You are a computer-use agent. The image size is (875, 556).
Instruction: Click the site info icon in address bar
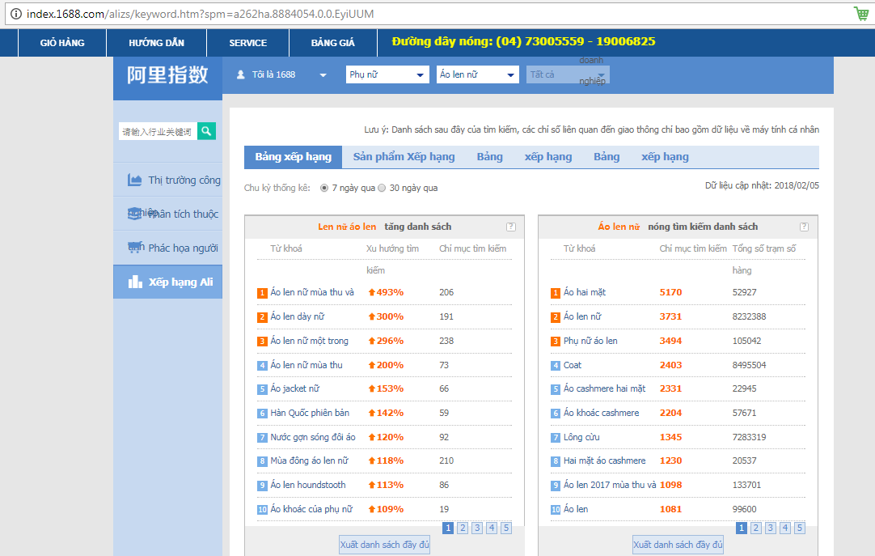(16, 14)
